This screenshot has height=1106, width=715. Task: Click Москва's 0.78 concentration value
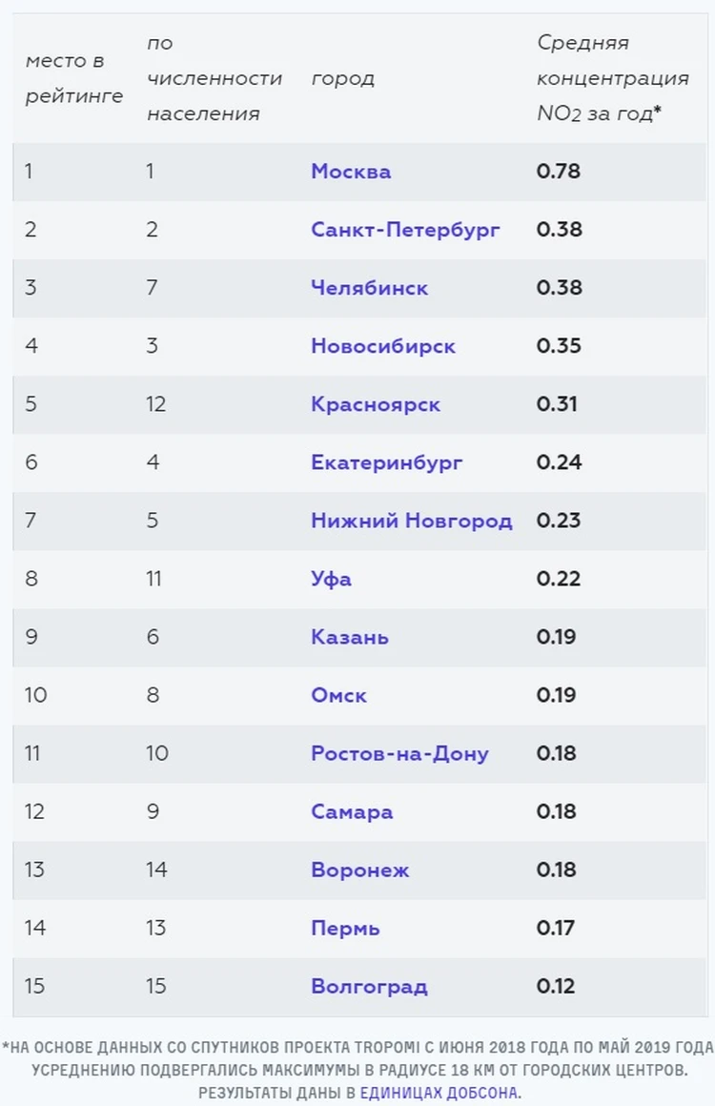[x=559, y=172]
